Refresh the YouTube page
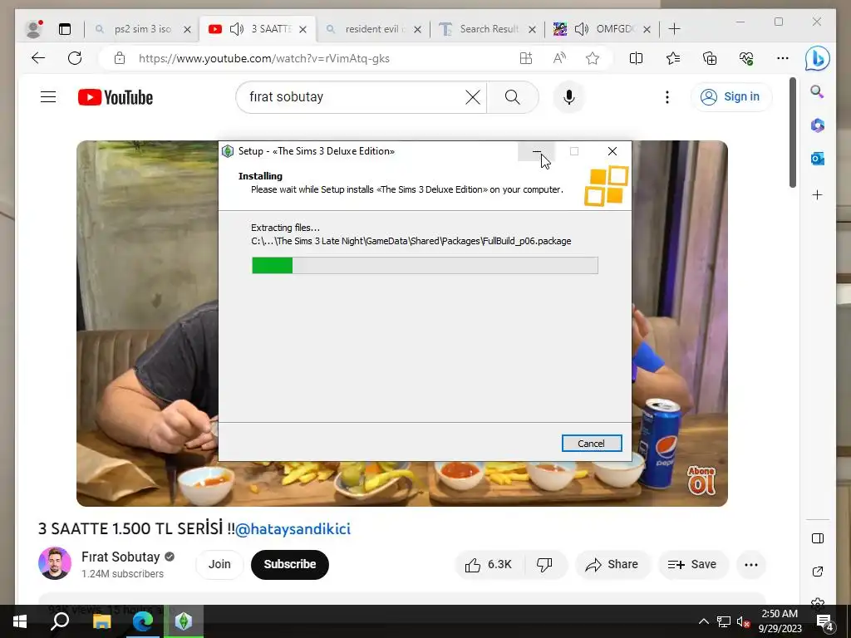Viewport: 851px width, 638px height. [75, 58]
